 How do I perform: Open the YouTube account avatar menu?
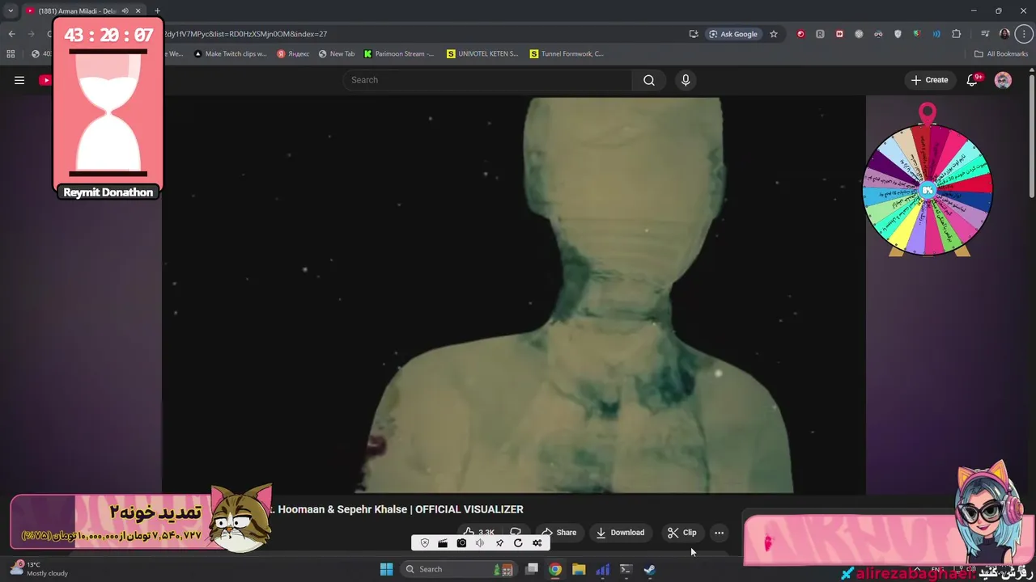[1003, 80]
